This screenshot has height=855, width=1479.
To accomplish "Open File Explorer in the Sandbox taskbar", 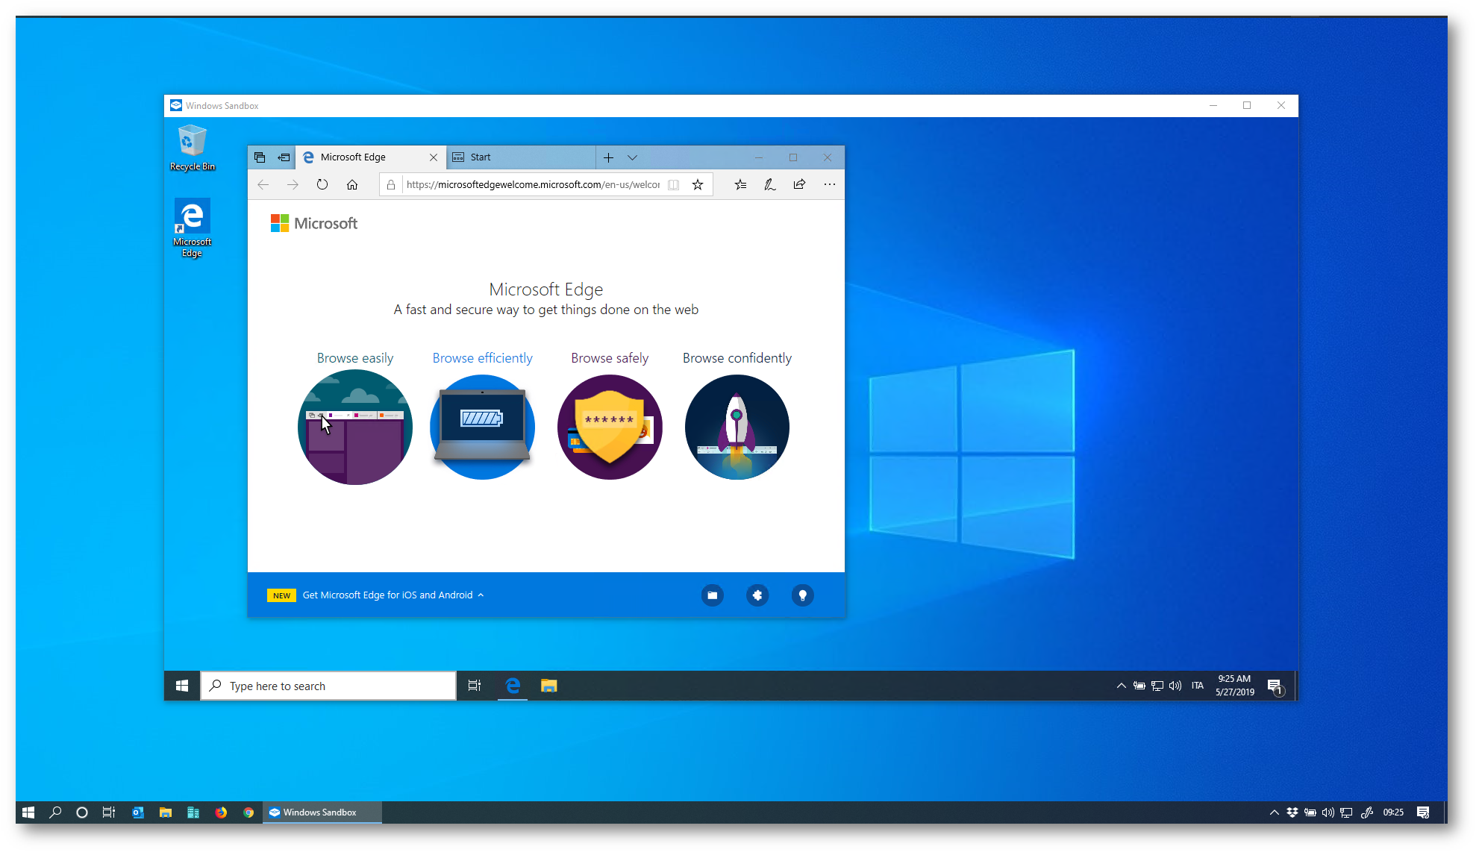I will pyautogui.click(x=549, y=686).
